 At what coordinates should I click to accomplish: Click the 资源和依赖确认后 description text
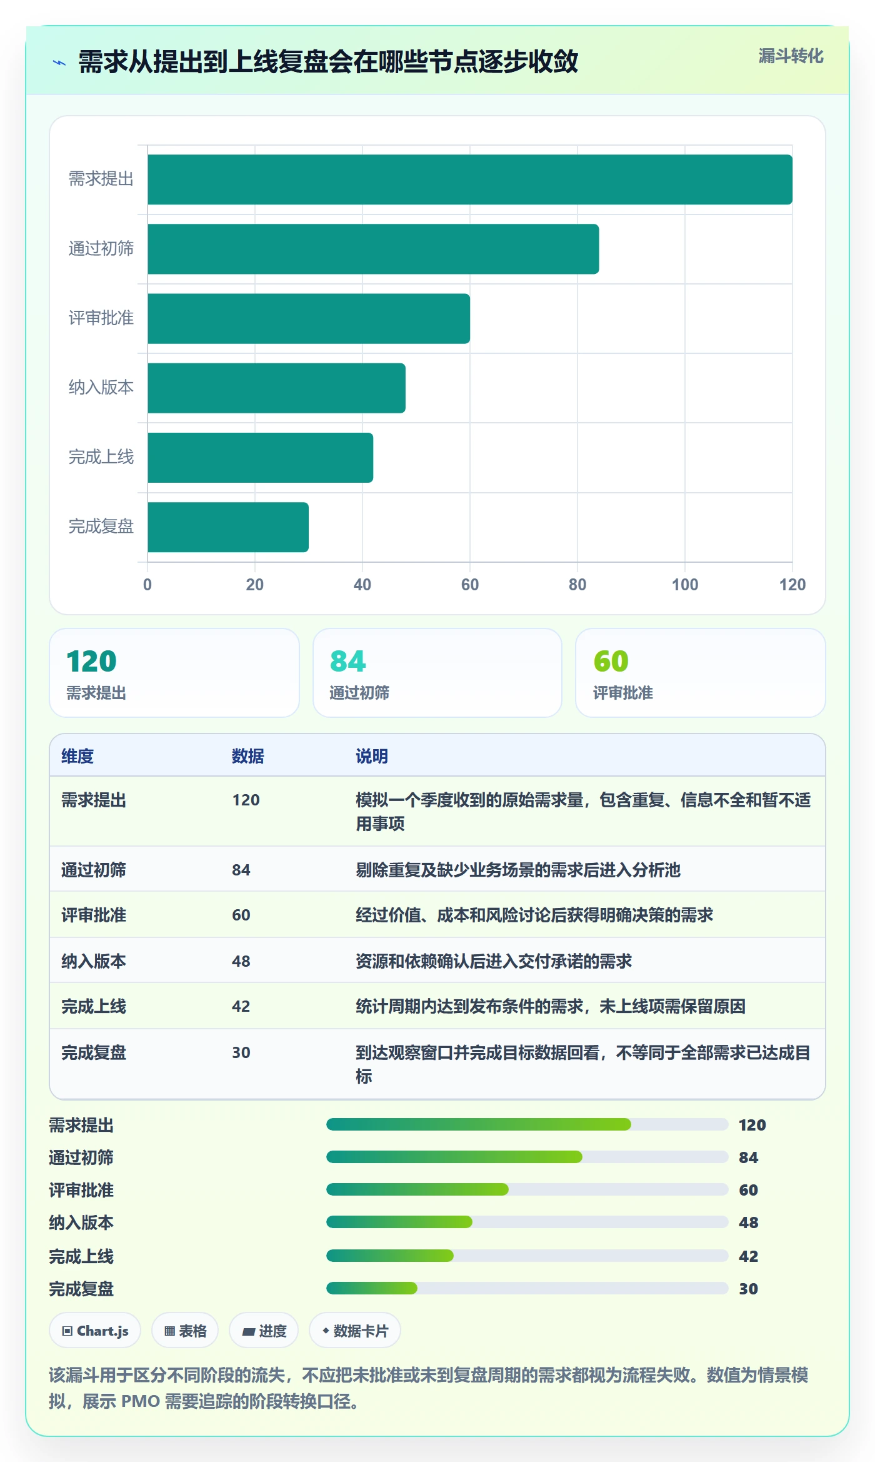(494, 961)
